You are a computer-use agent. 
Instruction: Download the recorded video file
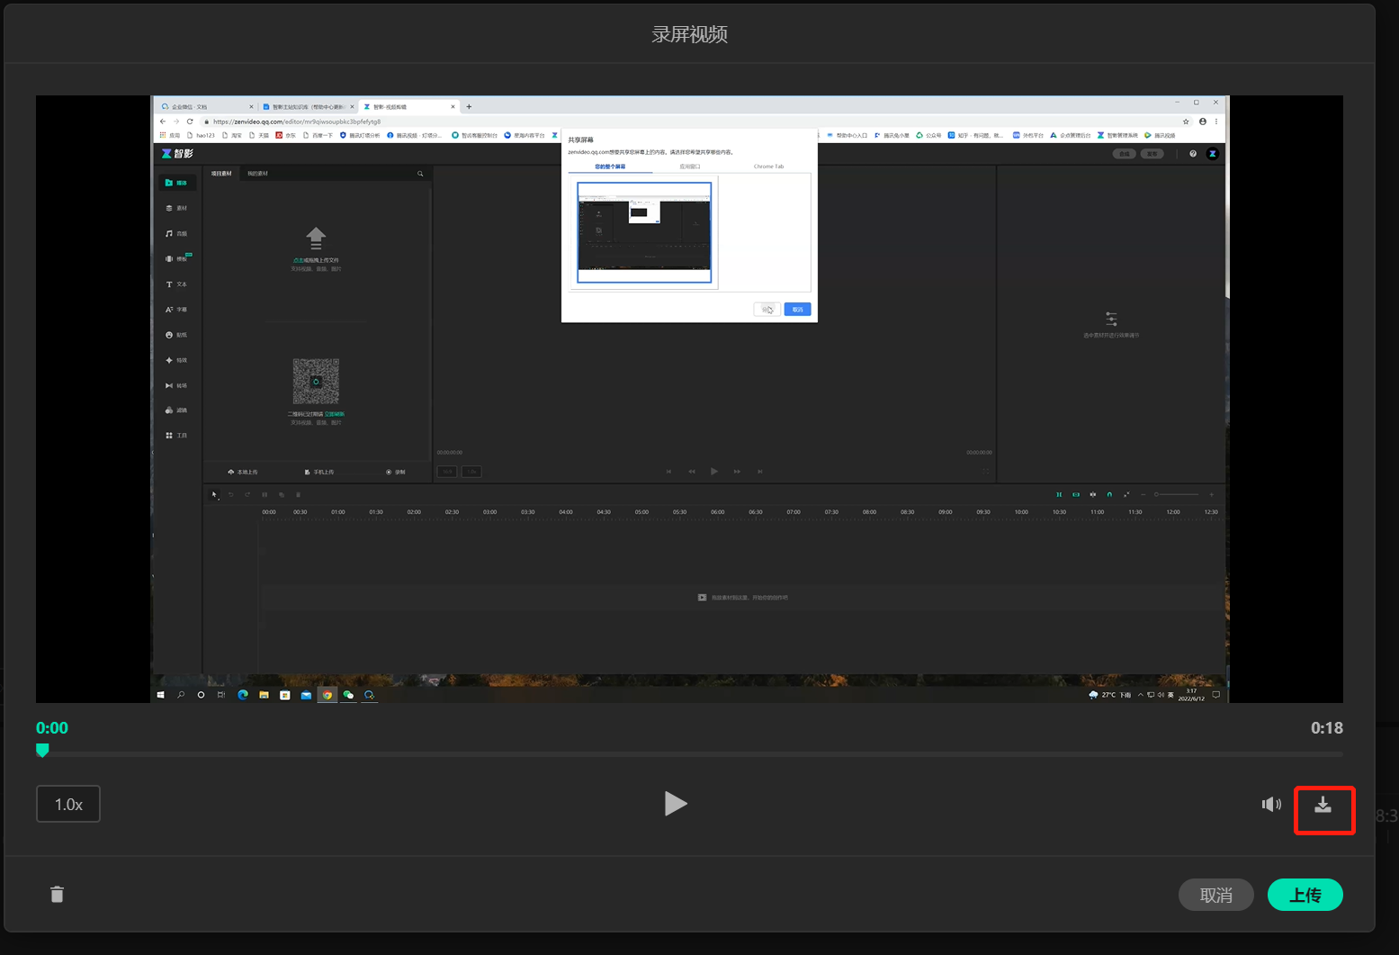click(1323, 805)
